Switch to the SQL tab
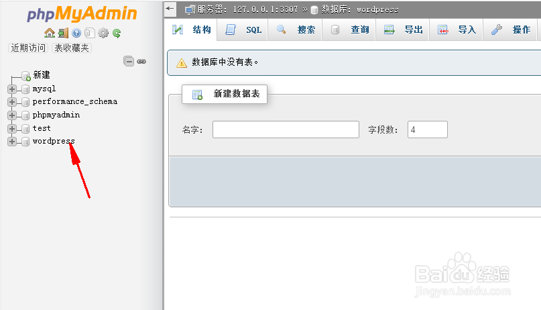 click(243, 30)
